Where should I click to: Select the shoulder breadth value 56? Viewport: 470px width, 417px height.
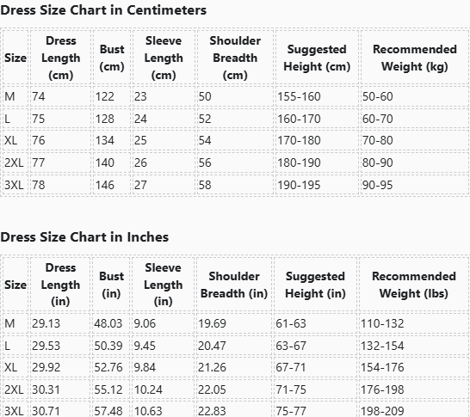(x=235, y=163)
